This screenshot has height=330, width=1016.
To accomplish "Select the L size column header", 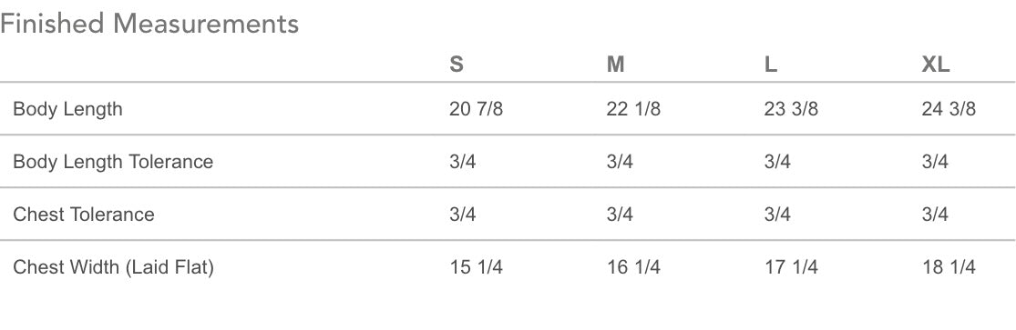I will coord(770,65).
